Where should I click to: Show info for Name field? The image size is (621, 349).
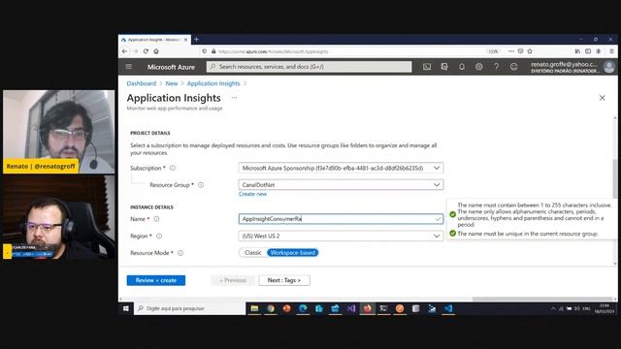coord(156,219)
